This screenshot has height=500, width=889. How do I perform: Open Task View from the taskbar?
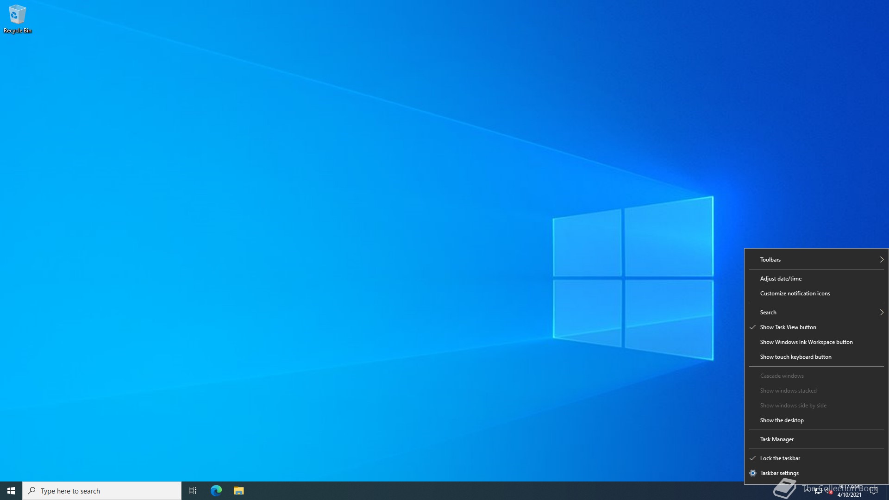click(193, 491)
